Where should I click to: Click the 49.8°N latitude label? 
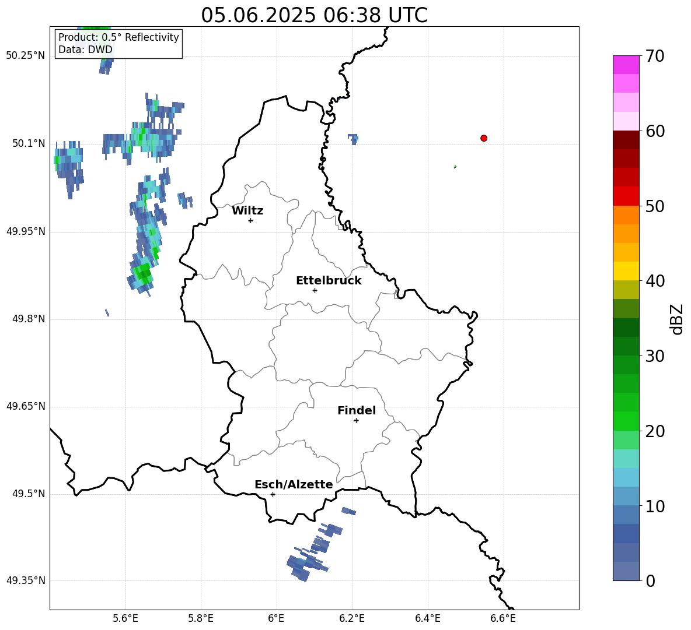point(29,319)
